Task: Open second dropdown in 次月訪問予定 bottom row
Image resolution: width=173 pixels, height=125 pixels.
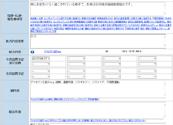Action: [x=76, y=77]
